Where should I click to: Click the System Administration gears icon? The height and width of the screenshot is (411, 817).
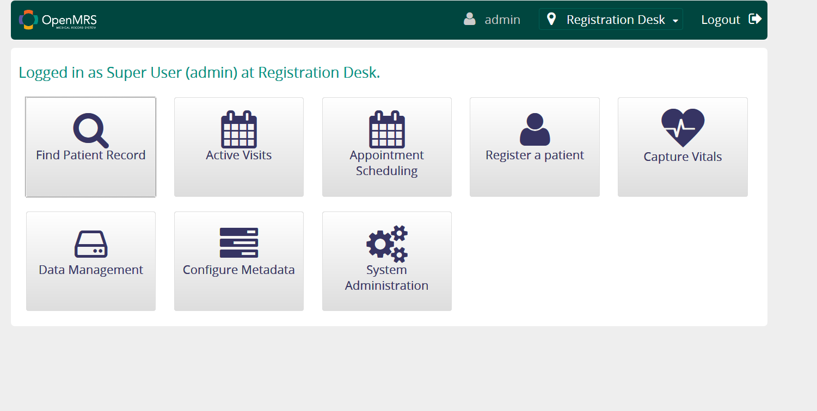point(387,244)
